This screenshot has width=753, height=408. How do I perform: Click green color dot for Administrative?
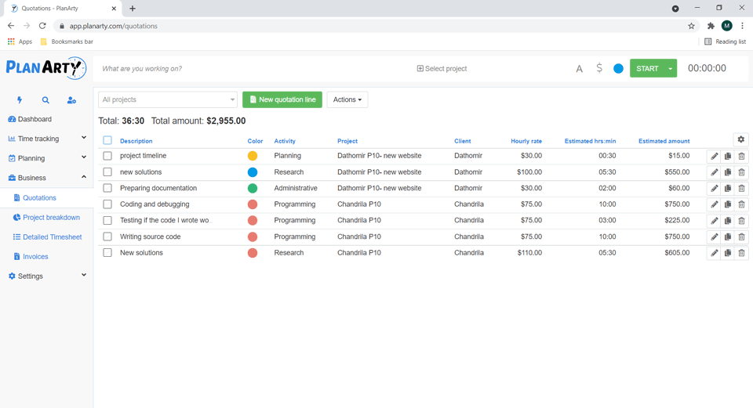point(253,188)
